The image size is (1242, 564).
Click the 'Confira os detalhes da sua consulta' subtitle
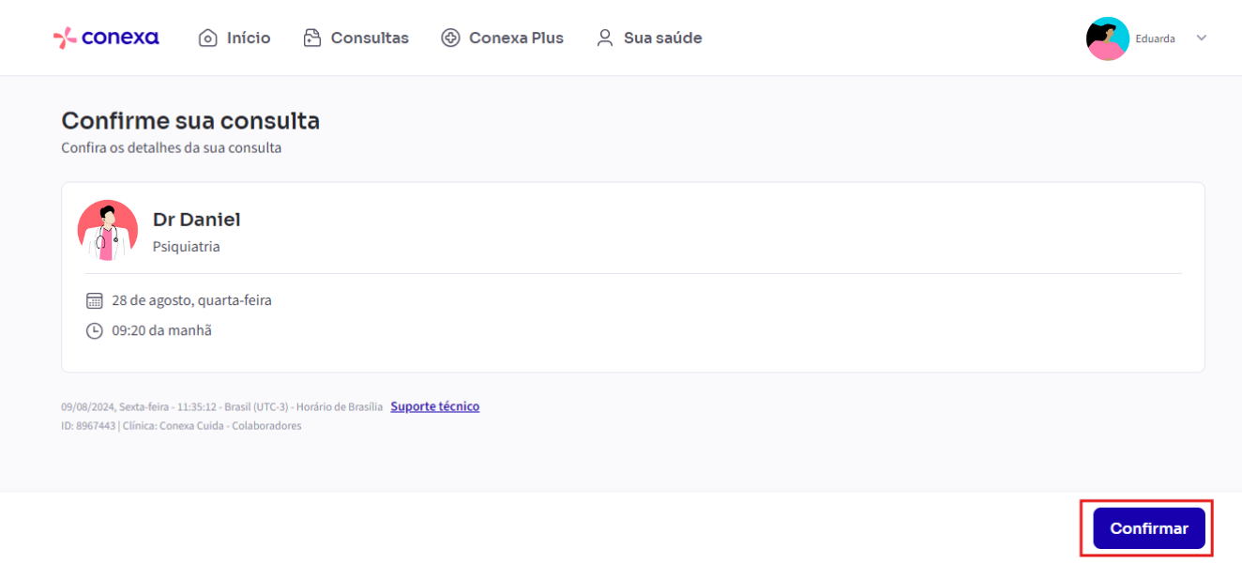(171, 148)
